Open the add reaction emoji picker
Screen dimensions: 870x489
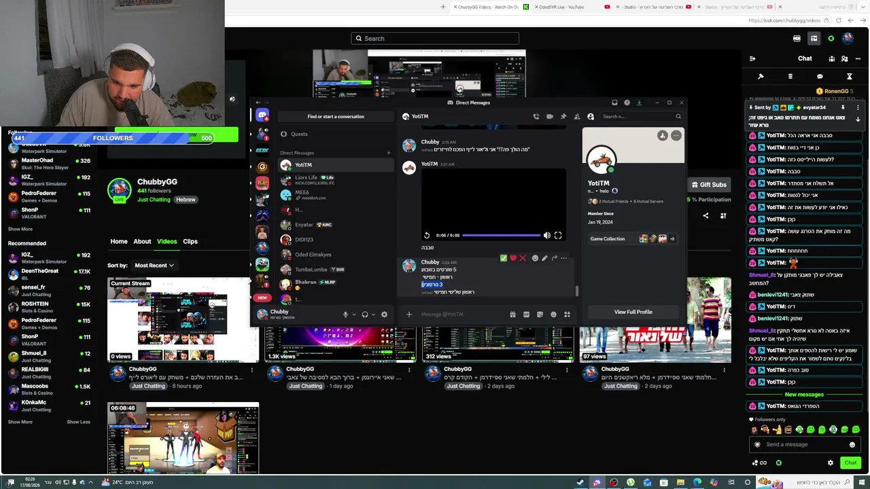click(x=535, y=258)
